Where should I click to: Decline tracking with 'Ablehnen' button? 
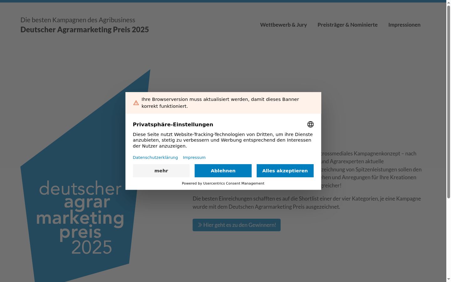tap(223, 171)
